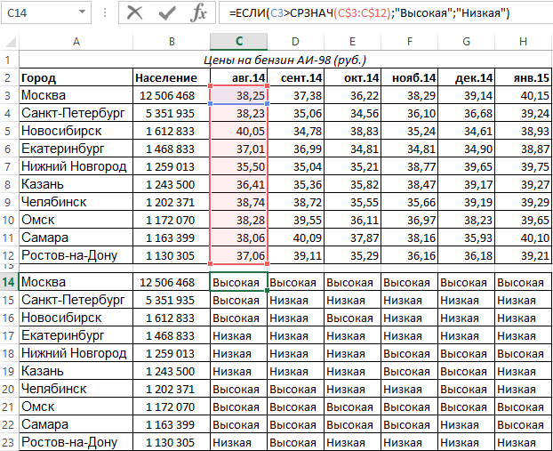Select the 'Население' header cell
The image size is (553, 451).
pos(165,77)
